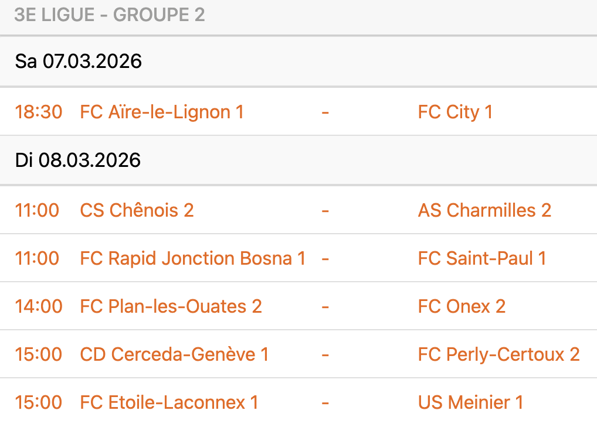Select FC Onex 2 team link
The image size is (597, 424).
(462, 306)
